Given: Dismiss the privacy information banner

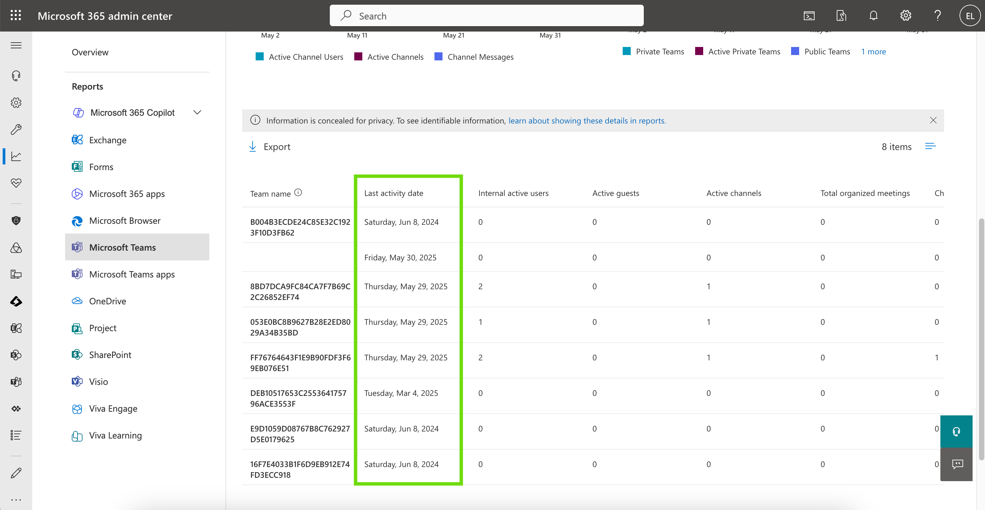Looking at the screenshot, I should 933,120.
